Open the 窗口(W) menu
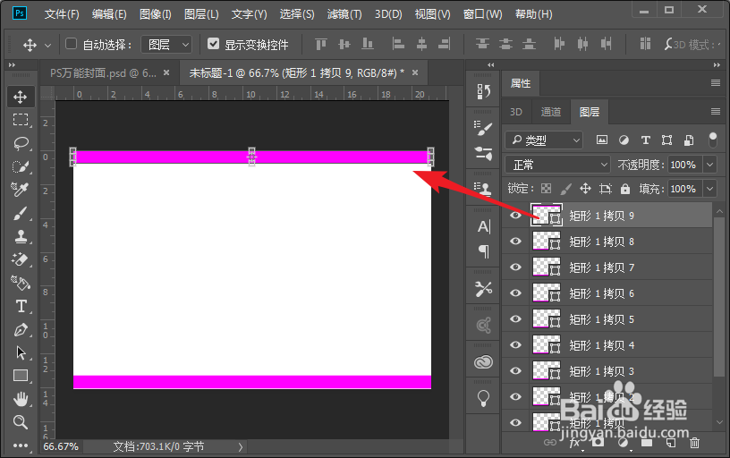The height and width of the screenshot is (458, 730). 483,14
